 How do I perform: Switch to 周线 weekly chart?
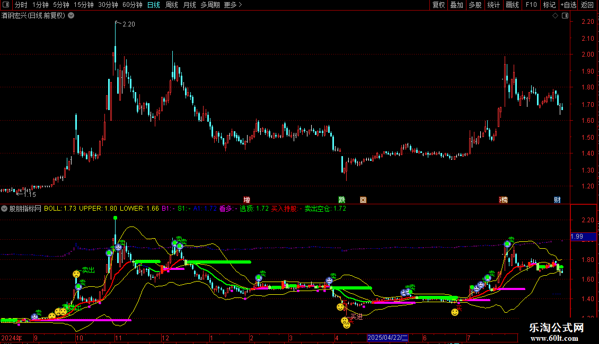click(x=172, y=5)
